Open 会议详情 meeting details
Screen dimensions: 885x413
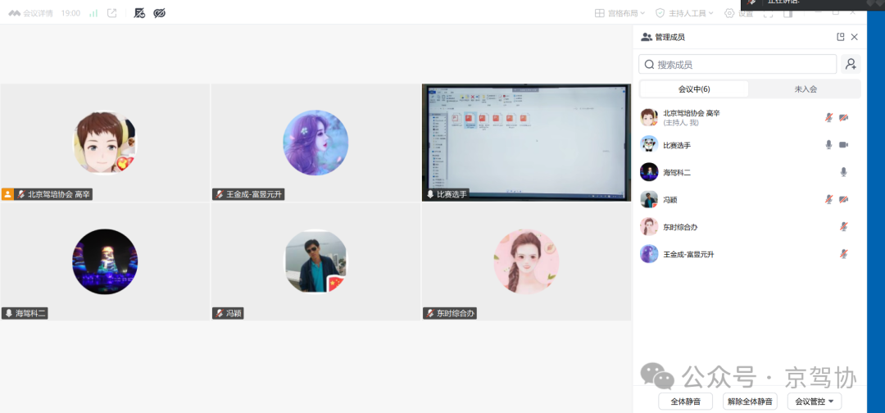[30, 13]
